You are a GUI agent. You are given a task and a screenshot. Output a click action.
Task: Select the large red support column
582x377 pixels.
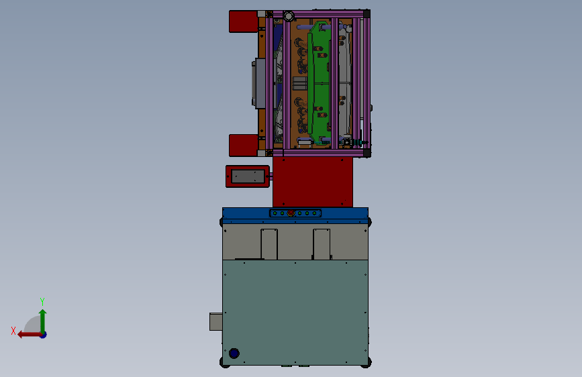[x=313, y=182]
